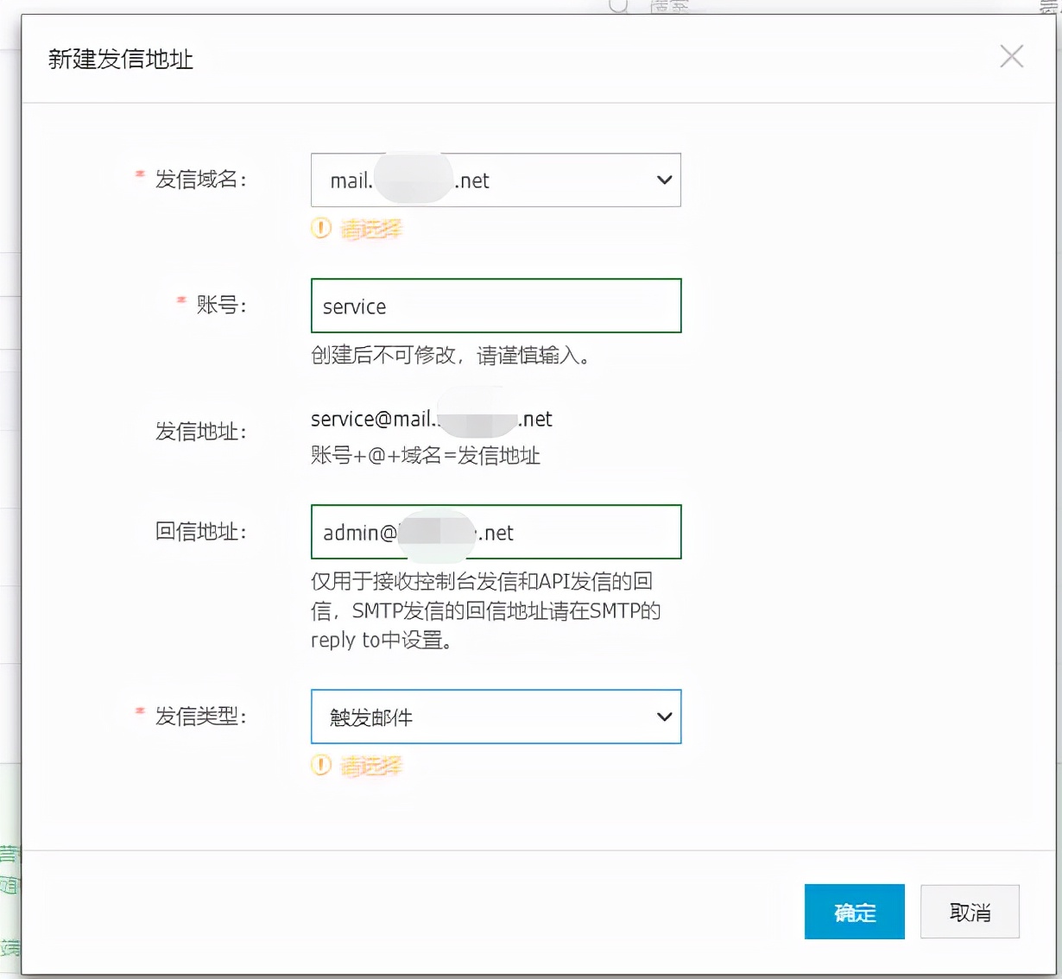Click the chevron arrow in the 发信类型 box
Viewport: 1062px width, 979px height.
(x=664, y=717)
